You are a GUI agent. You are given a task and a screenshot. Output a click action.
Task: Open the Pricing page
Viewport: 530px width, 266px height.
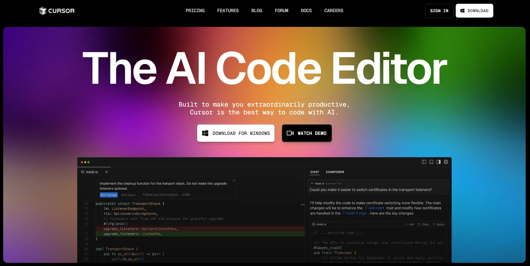[x=195, y=11]
